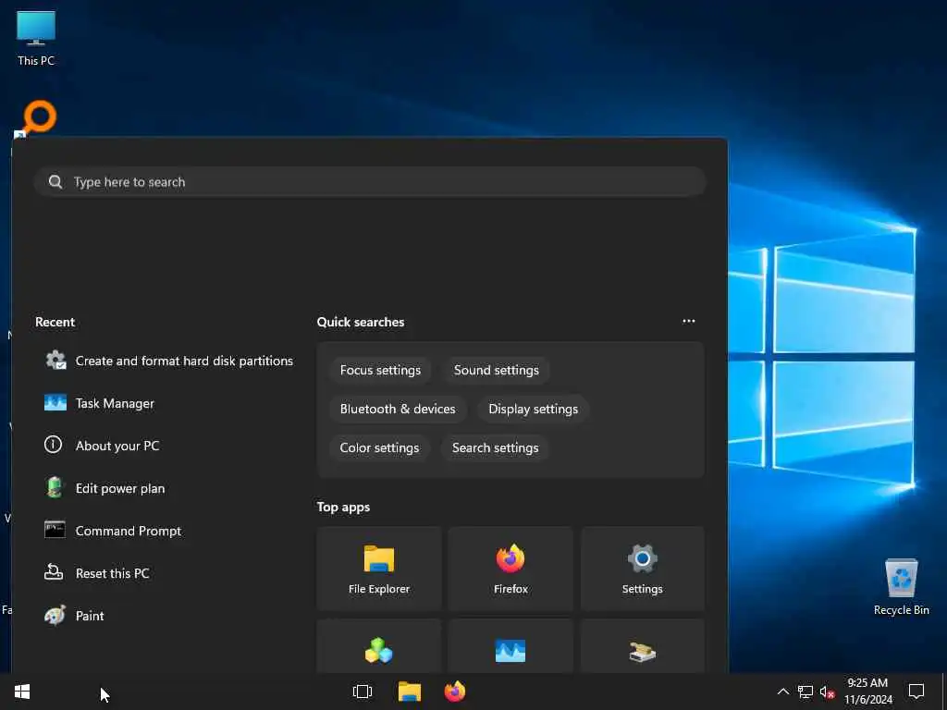Open Create and format hard disk partitions
This screenshot has width=947, height=710.
pos(168,361)
